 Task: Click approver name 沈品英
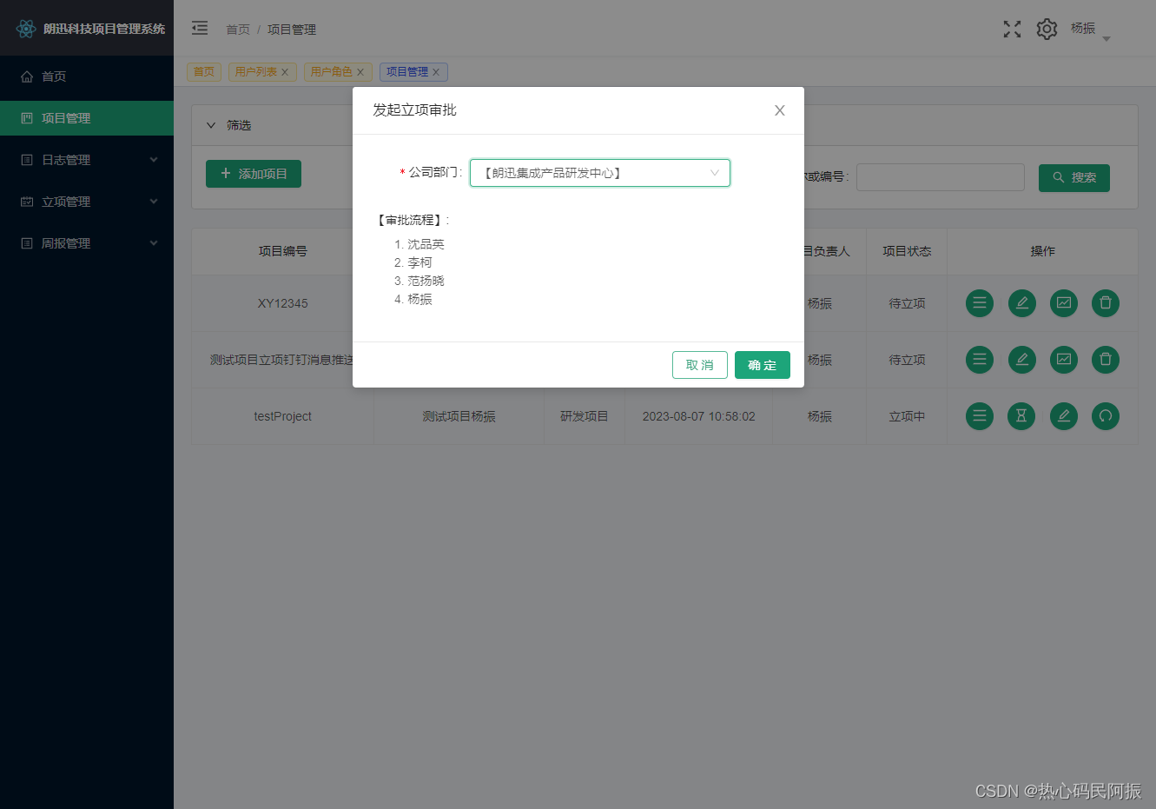pyautogui.click(x=426, y=244)
